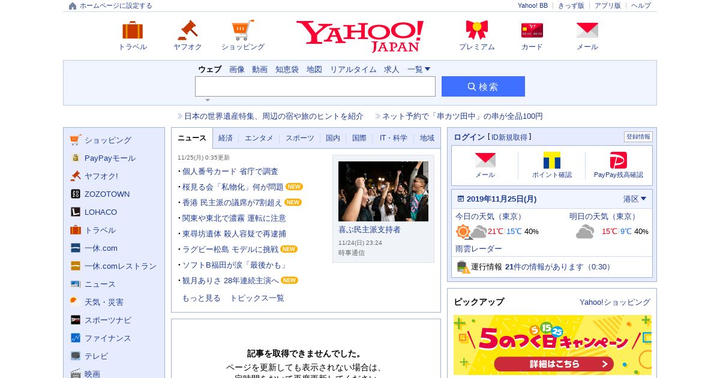Screen dimensions: 720x378
Task: Click the ヤフオク! hammer icon in sidebar
Action: pyautogui.click(x=75, y=176)
